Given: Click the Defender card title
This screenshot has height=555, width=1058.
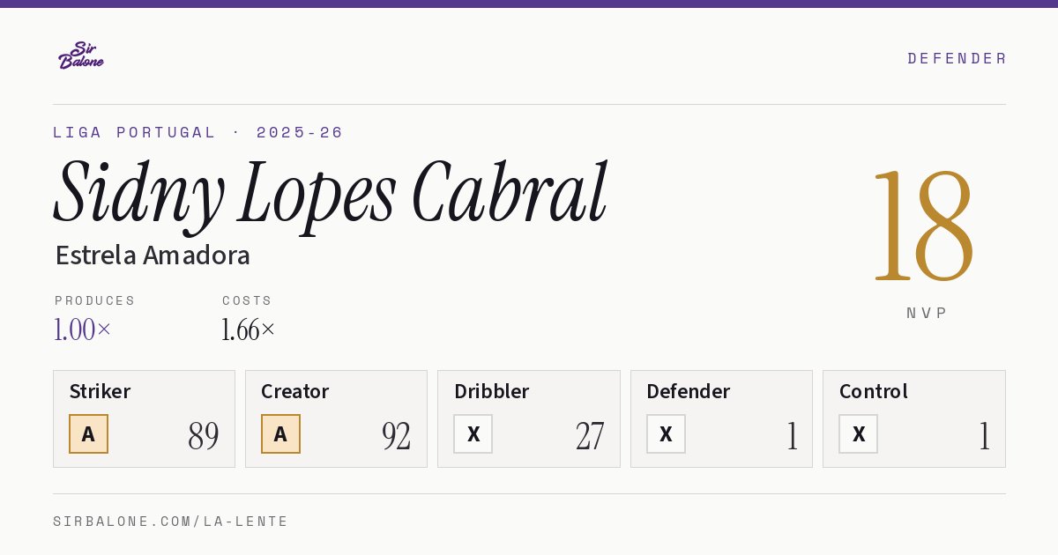Looking at the screenshot, I should coord(689,391).
